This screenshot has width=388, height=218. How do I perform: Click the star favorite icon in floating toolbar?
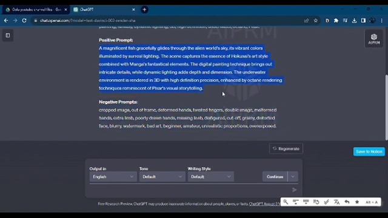click(357, 202)
